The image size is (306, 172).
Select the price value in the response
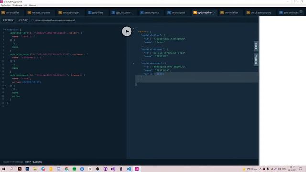coord(160,74)
